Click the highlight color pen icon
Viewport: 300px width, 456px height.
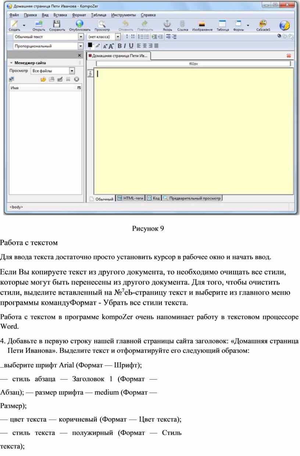pyautogui.click(x=97, y=46)
